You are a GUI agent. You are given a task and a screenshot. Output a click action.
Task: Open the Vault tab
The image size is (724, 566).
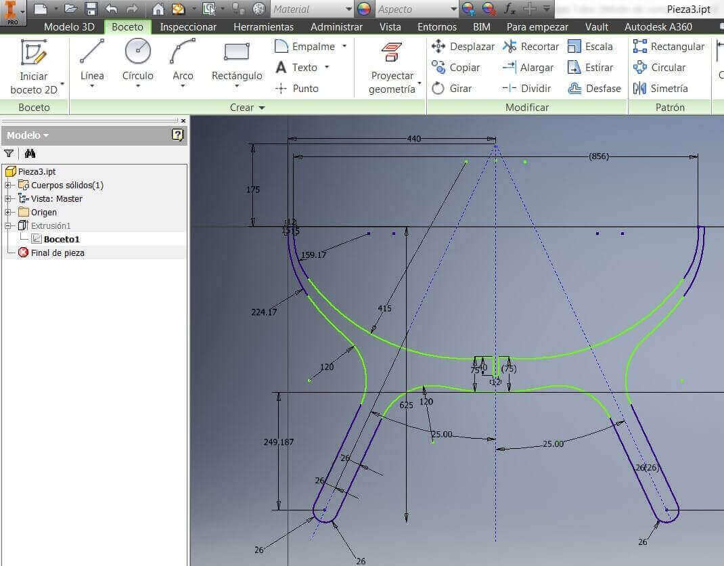click(x=597, y=27)
